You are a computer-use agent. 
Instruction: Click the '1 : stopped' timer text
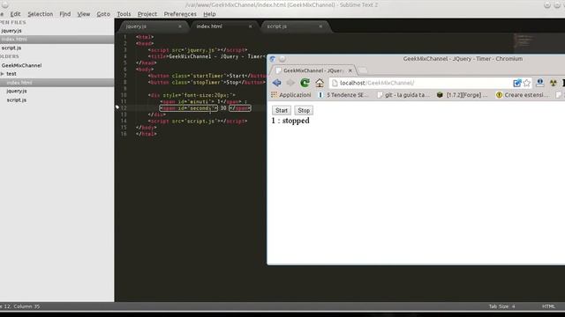coord(290,121)
